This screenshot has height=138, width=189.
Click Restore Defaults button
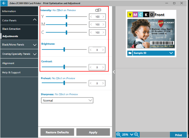57,132
